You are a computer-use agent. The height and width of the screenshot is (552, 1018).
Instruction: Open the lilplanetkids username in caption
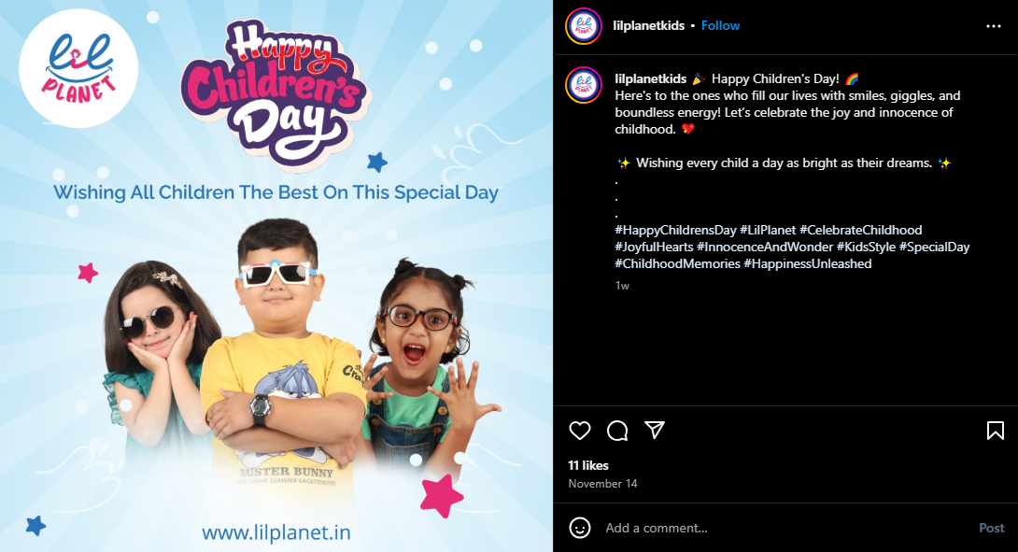[x=651, y=78]
